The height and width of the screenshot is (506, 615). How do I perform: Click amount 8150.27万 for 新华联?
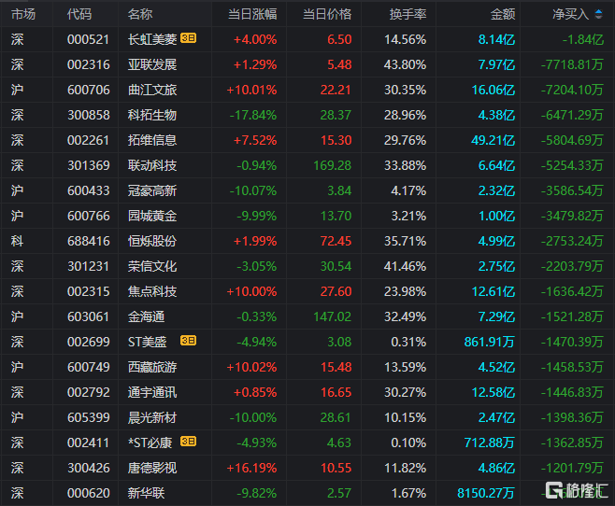click(x=486, y=493)
